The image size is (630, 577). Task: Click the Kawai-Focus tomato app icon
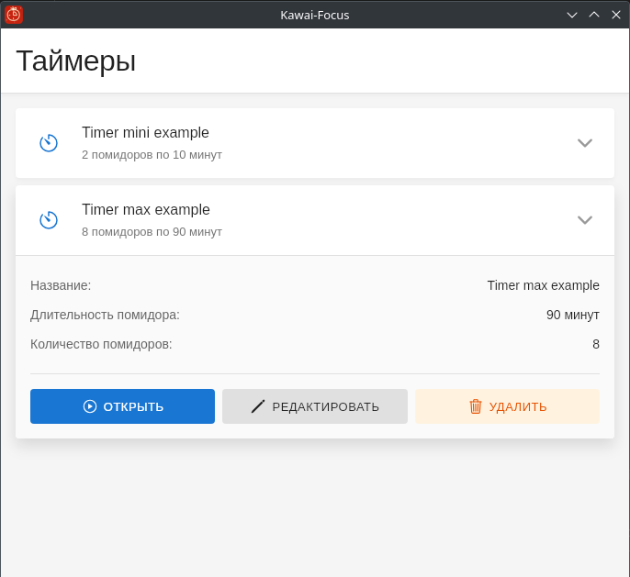(14, 15)
